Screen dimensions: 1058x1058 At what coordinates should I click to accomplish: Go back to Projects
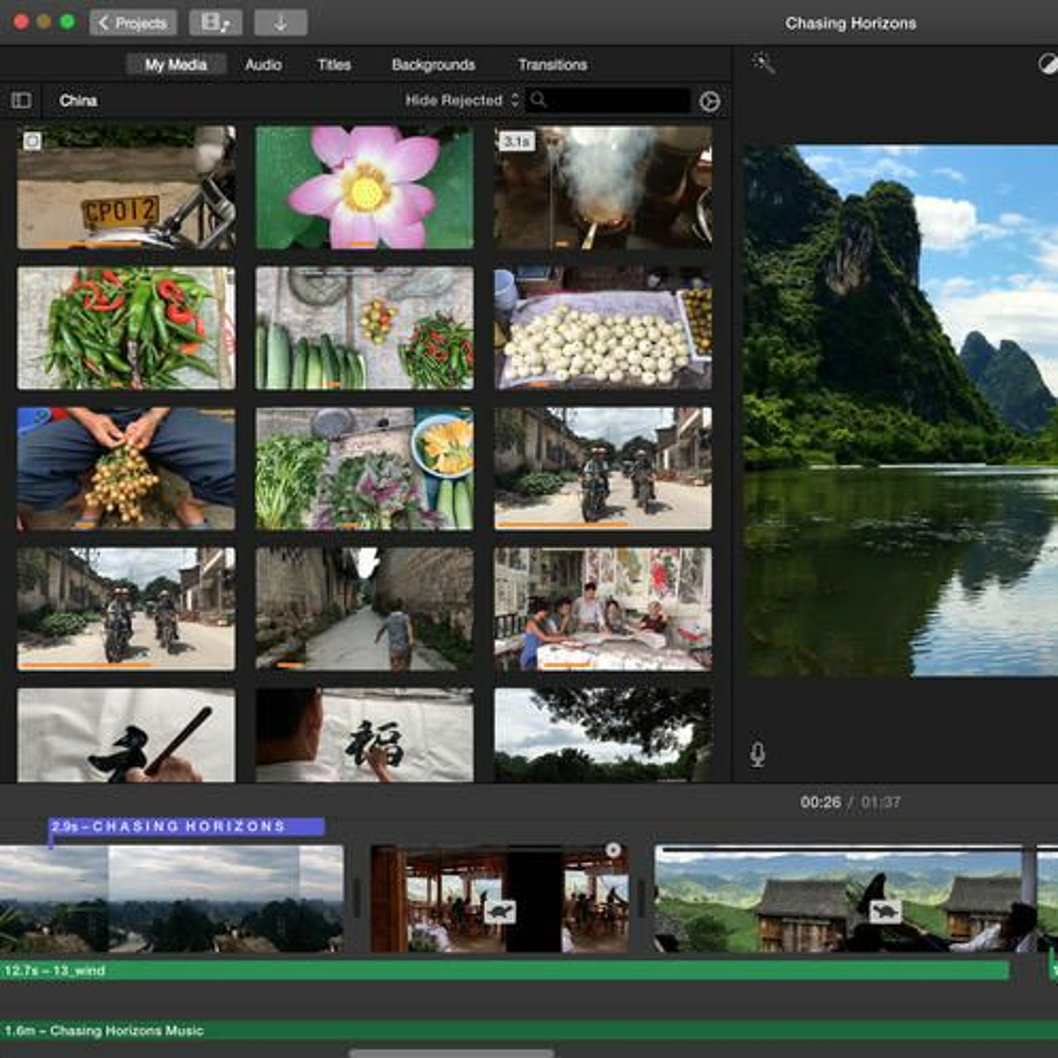point(133,23)
